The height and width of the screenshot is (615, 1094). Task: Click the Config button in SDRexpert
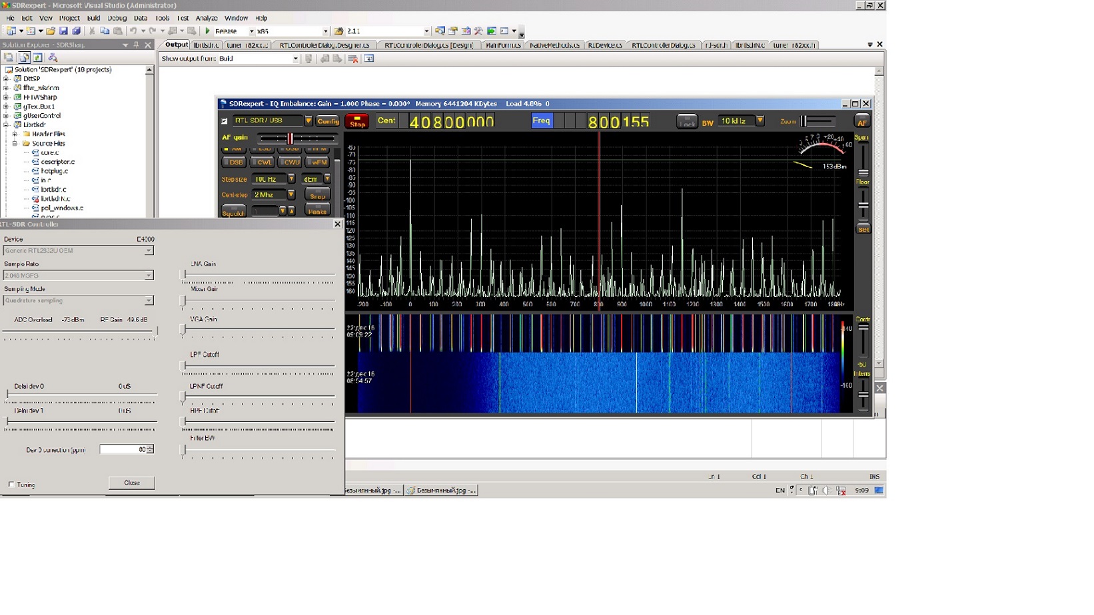[x=327, y=121]
